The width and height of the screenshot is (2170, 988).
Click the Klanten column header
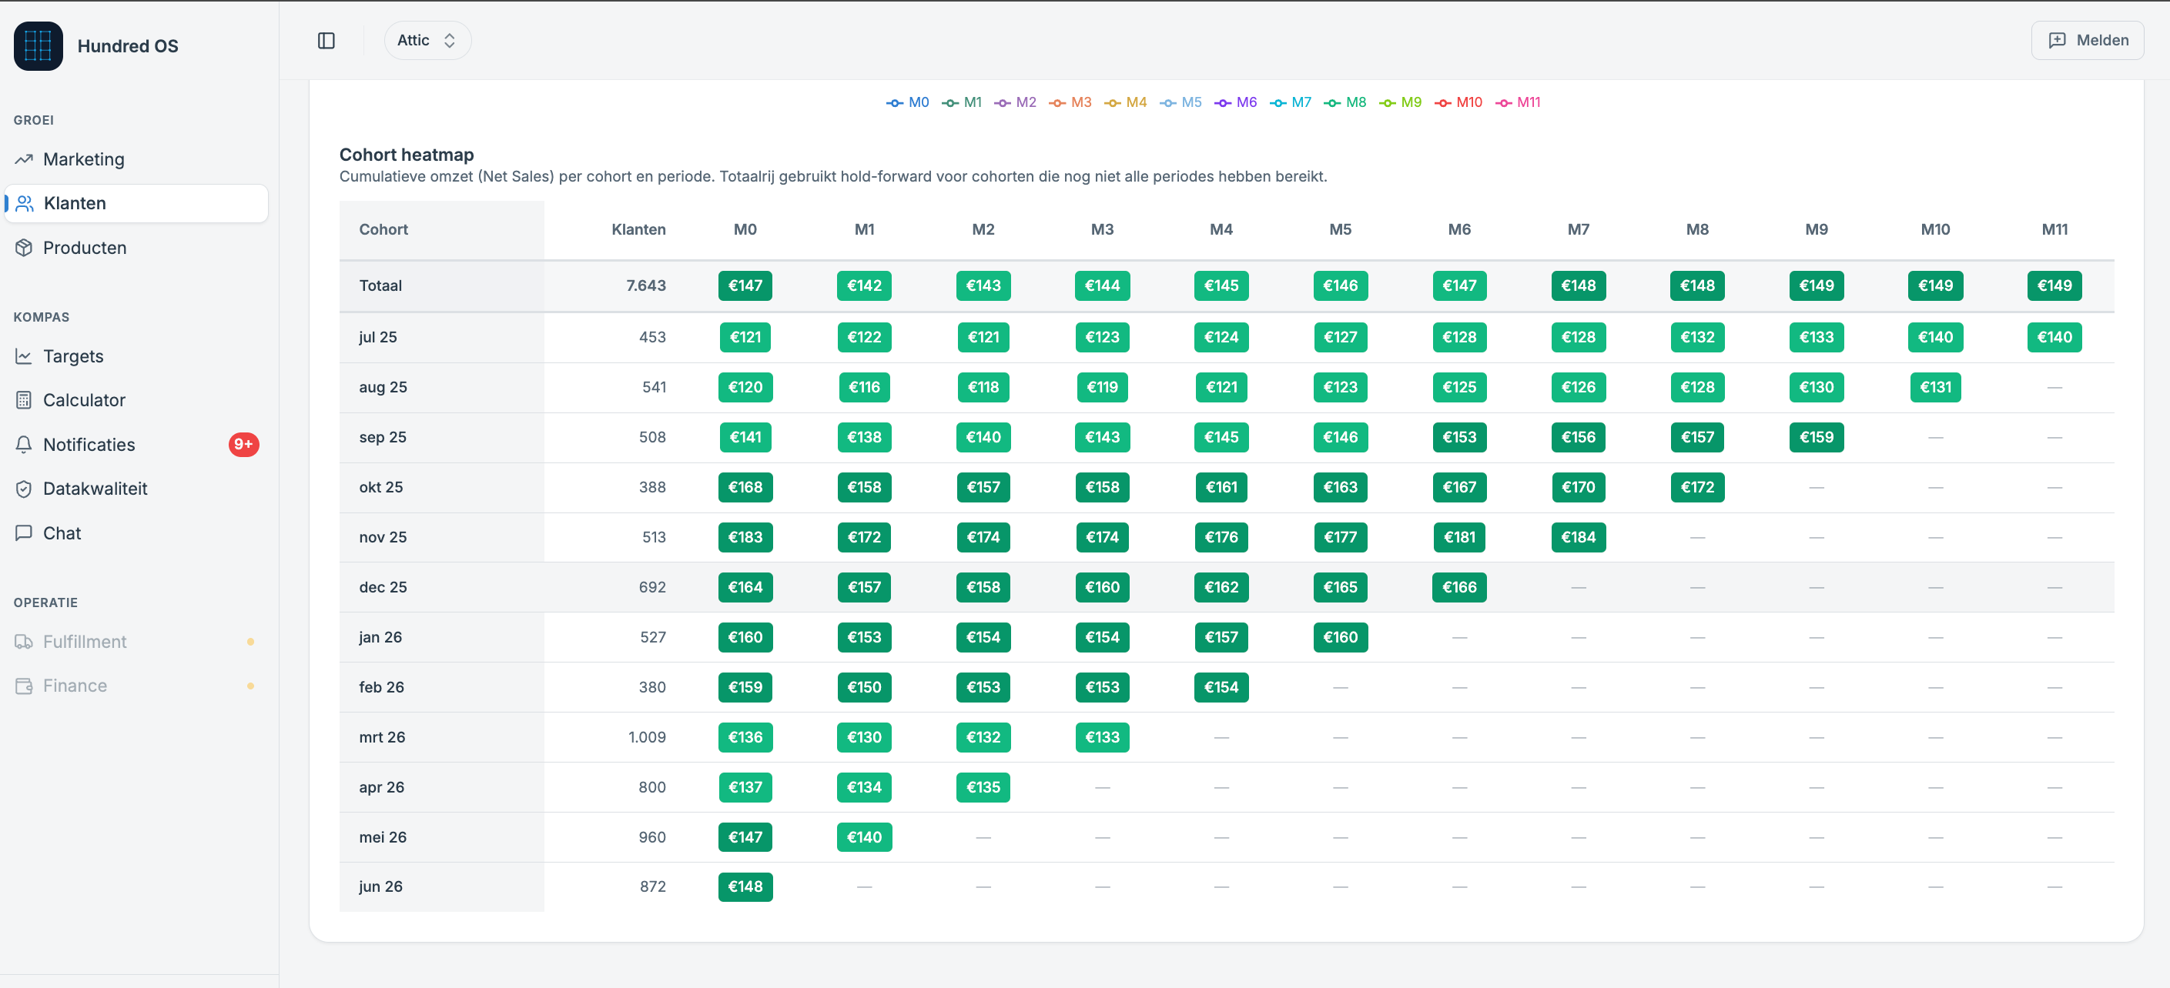click(x=638, y=229)
